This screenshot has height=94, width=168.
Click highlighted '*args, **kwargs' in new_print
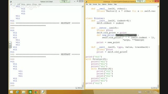tap(126, 35)
